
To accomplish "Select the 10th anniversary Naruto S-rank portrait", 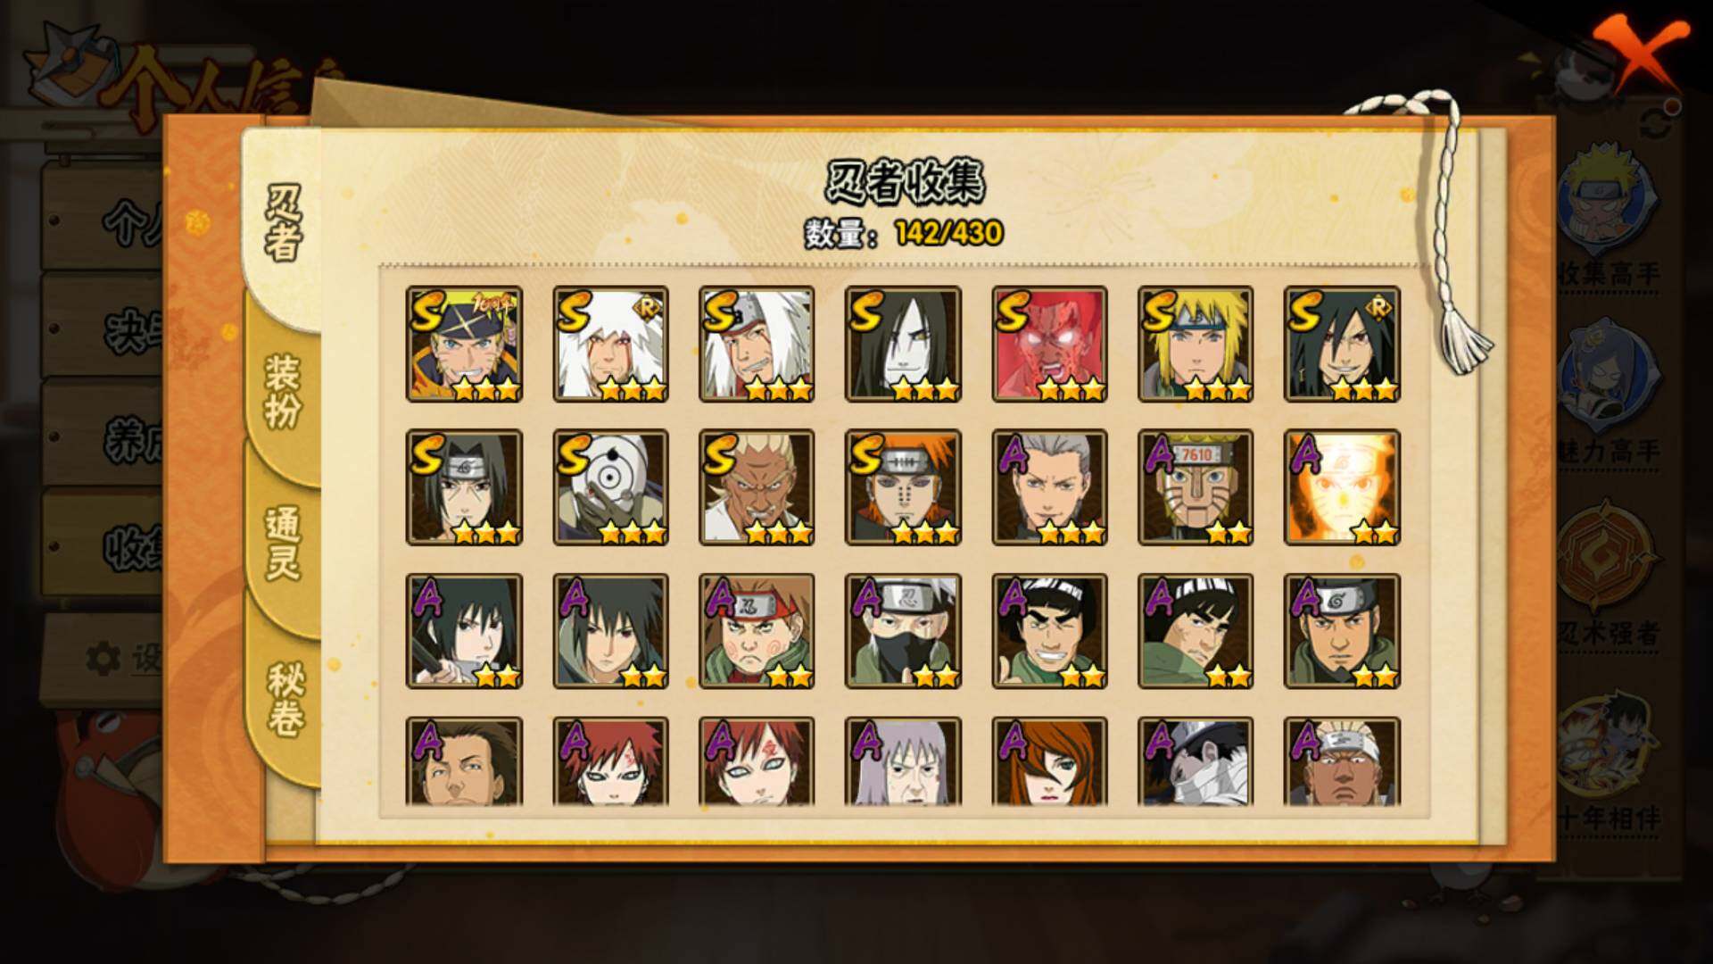I will [464, 345].
